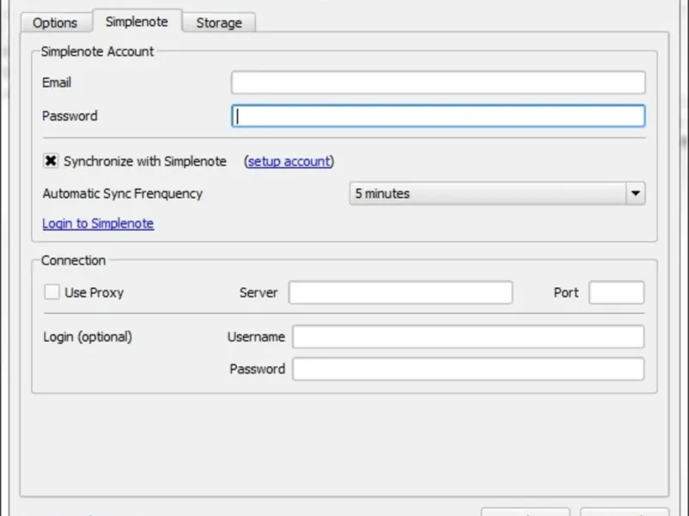Click the proxy login Password field
This screenshot has height=516, width=689.
click(469, 369)
